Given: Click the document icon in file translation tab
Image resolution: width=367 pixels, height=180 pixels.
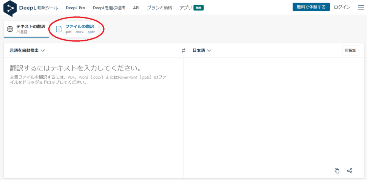Looking at the screenshot, I should [x=58, y=29].
